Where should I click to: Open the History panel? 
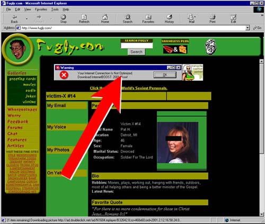(x=169, y=19)
